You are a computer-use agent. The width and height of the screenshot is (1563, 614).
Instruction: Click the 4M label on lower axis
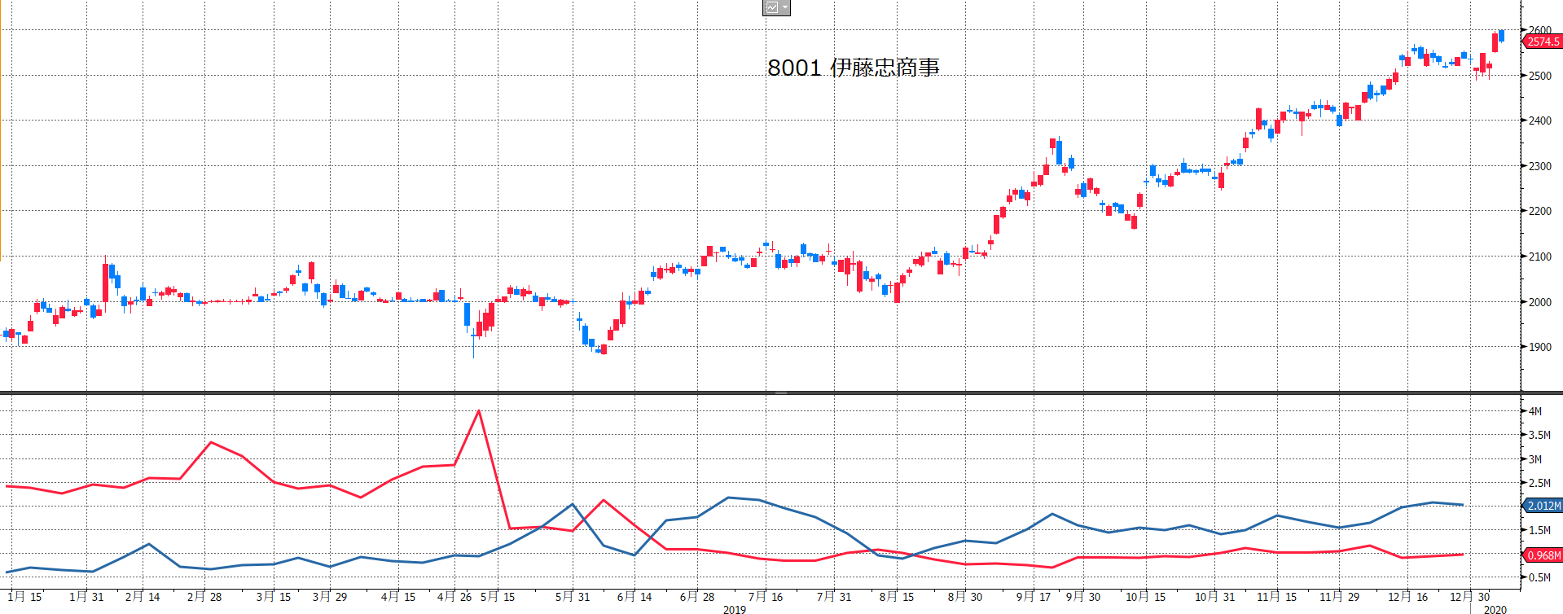point(1535,411)
